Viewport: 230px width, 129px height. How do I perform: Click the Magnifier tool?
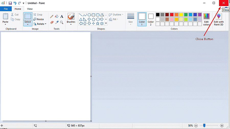point(62,22)
